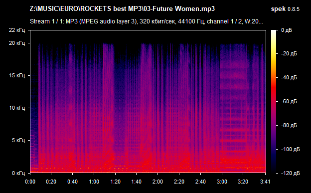
Task: Click the '-80 дБ' level scale label
Action: point(289,126)
